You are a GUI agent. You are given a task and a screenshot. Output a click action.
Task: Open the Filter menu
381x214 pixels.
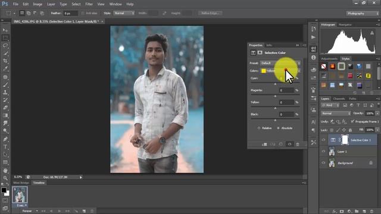click(x=89, y=4)
